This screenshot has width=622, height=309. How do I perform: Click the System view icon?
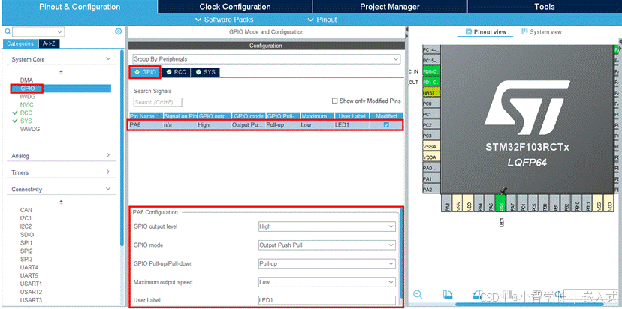(x=524, y=31)
